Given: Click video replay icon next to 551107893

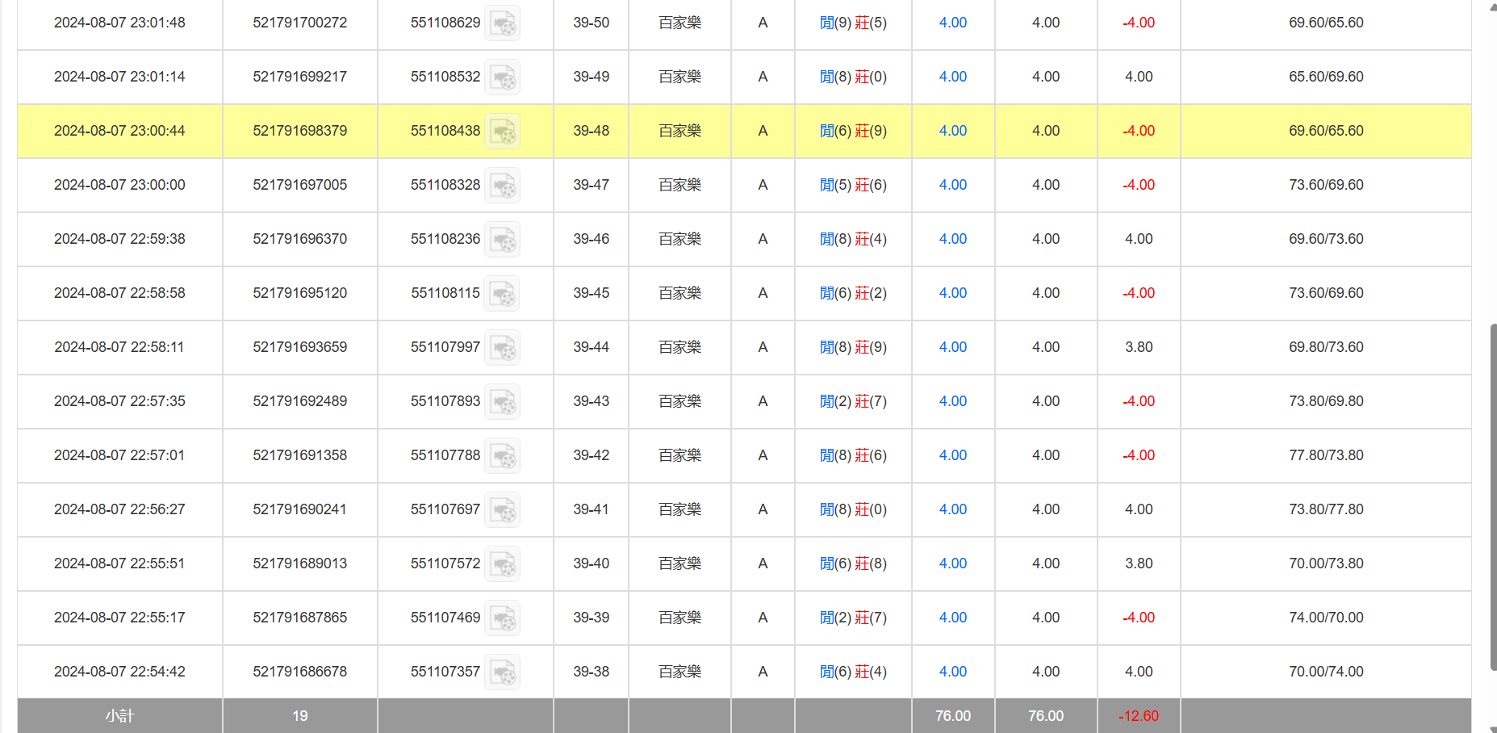Looking at the screenshot, I should 503,402.
